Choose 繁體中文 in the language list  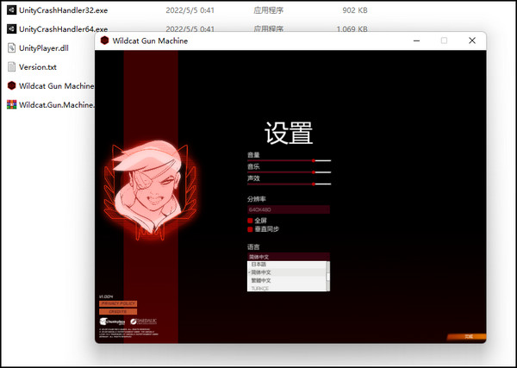(287, 281)
